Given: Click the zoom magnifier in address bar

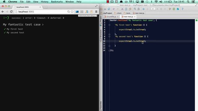Looking at the screenshot, I should [68, 12].
